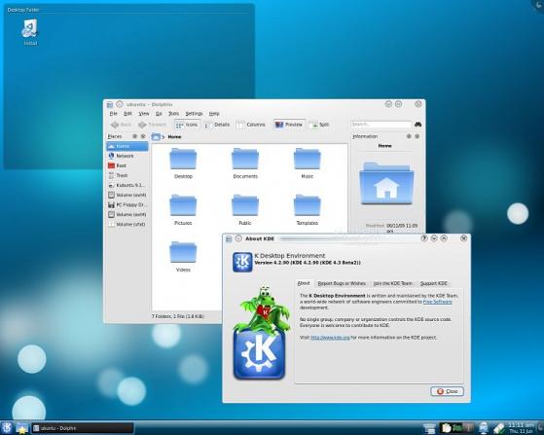The image size is (544, 435).
Task: Open the Public folder icon
Action: (245, 205)
